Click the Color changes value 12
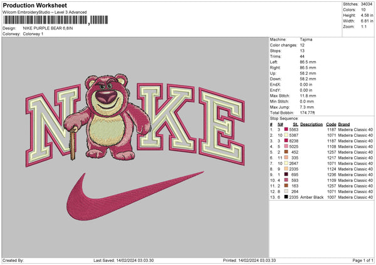Viewport: 376px width, 265px height. click(302, 45)
